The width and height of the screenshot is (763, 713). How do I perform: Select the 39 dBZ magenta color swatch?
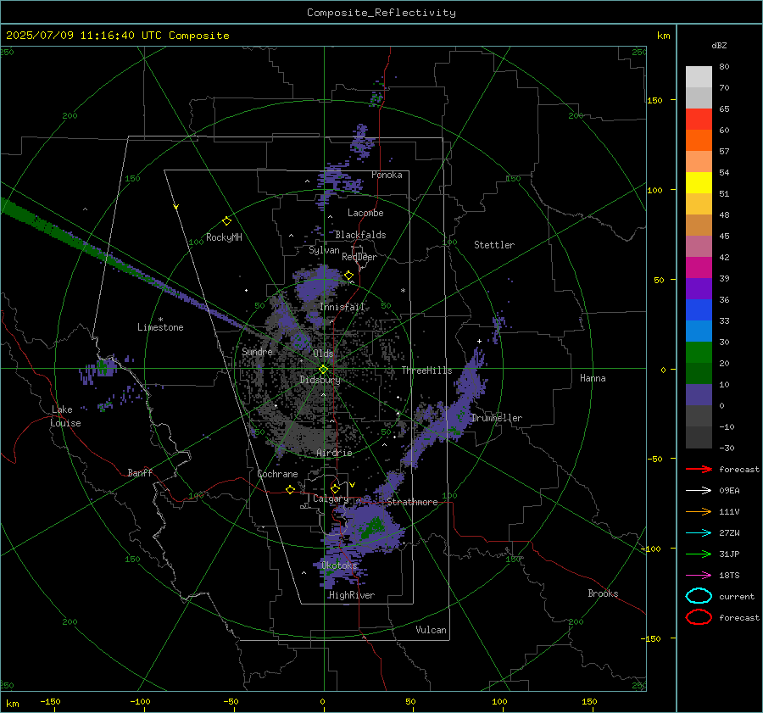(699, 267)
